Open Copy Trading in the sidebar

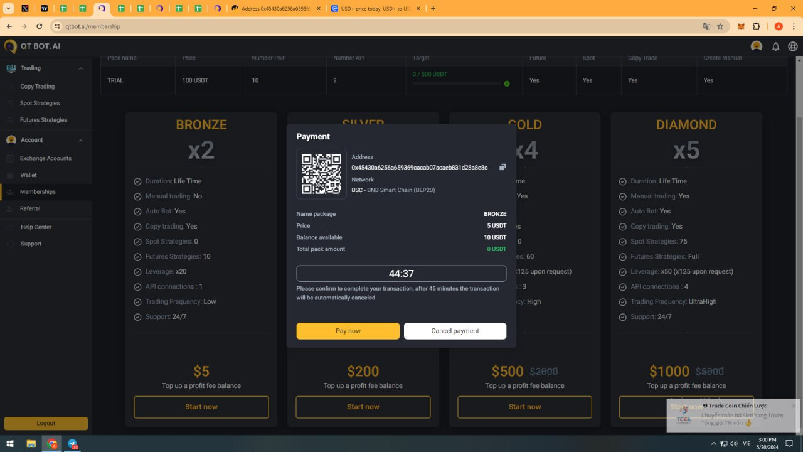(38, 86)
